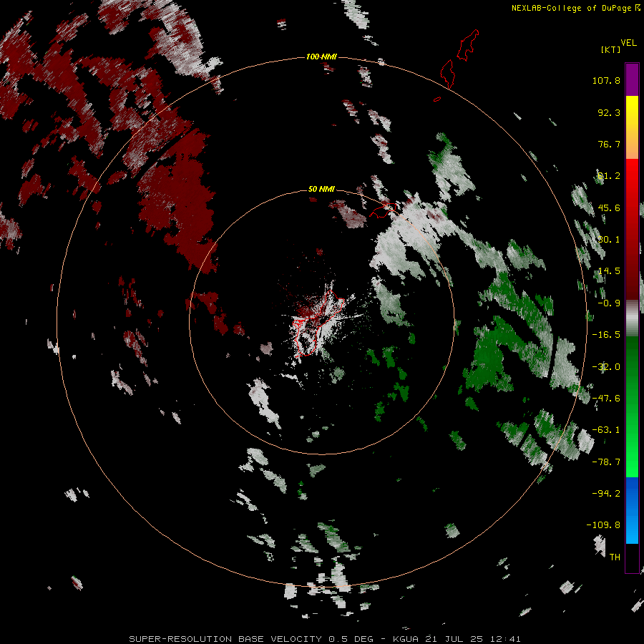Click the 50 NMI range ring label
The image size is (644, 644).
321,189
